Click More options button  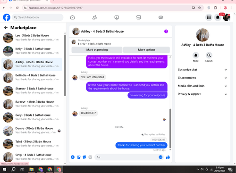pos(146,50)
